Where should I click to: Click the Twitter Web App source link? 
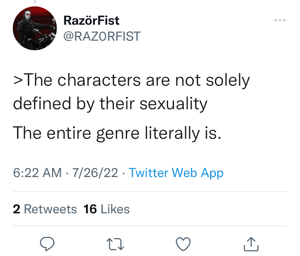pyautogui.click(x=176, y=173)
